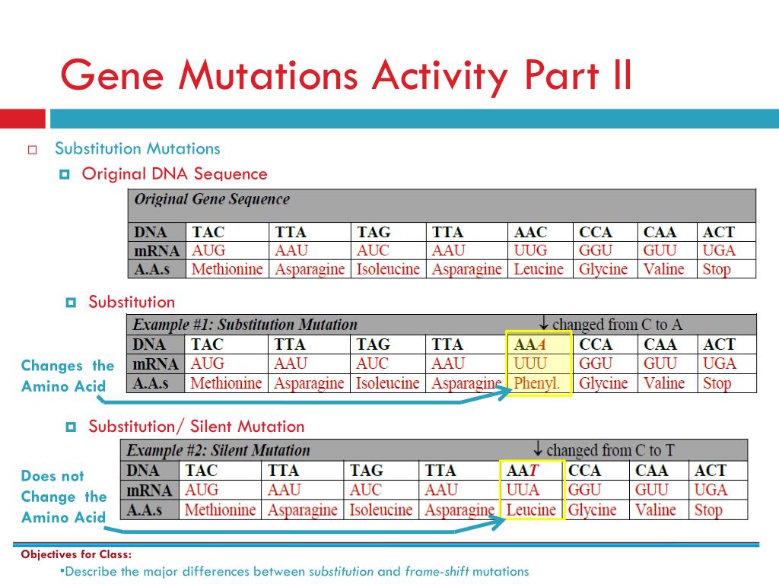779x584 pixels.
Task: Click TAG codon in the original DNA row
Action: [374, 233]
